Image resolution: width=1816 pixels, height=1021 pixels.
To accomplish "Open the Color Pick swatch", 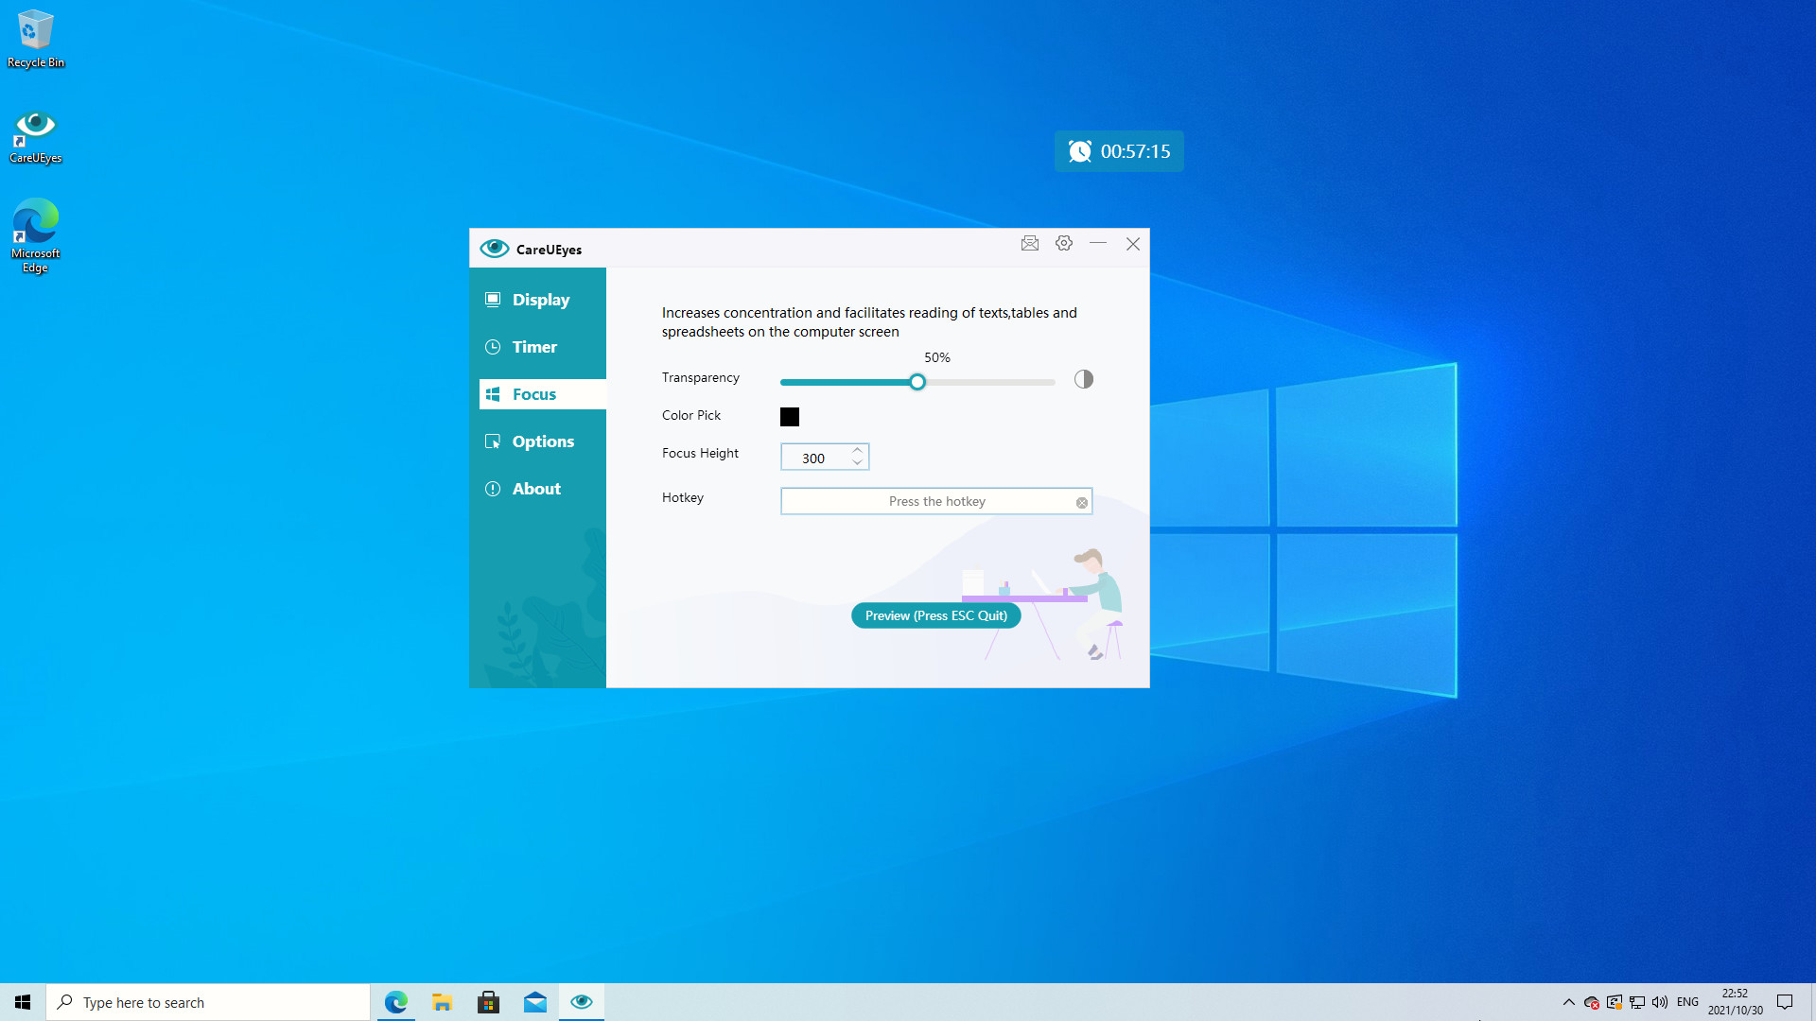I will (789, 416).
